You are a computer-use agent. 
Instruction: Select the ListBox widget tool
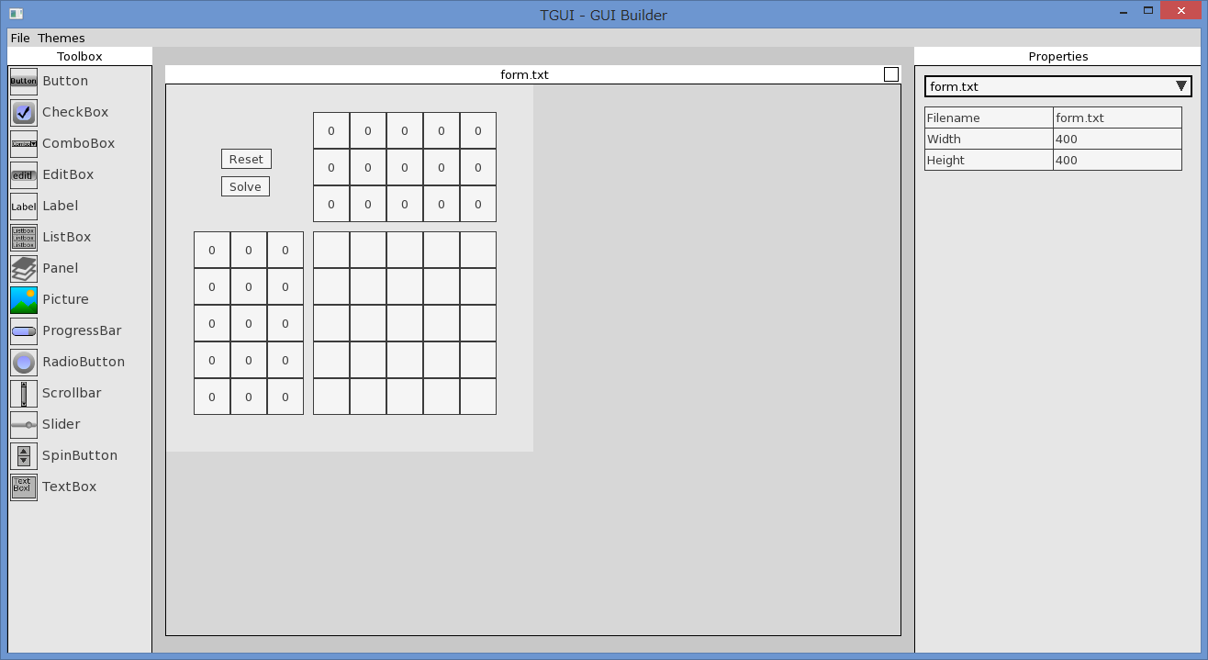[x=65, y=237]
